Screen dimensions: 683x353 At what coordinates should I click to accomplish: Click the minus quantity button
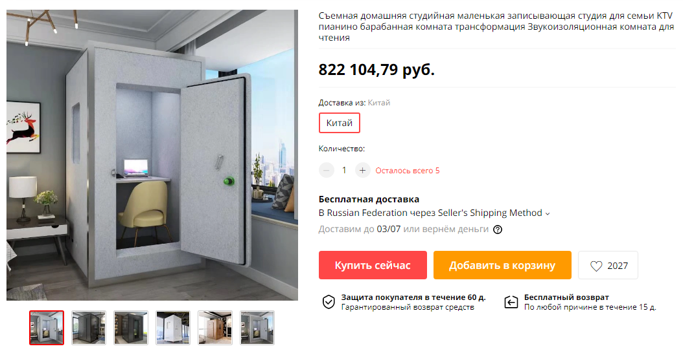326,171
